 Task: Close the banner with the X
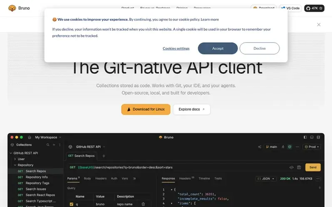pyautogui.click(x=319, y=25)
